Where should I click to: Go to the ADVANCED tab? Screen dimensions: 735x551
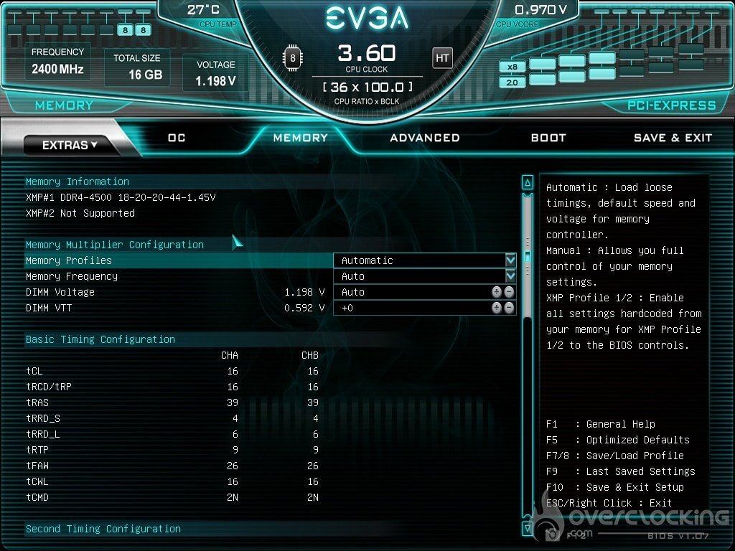click(425, 138)
